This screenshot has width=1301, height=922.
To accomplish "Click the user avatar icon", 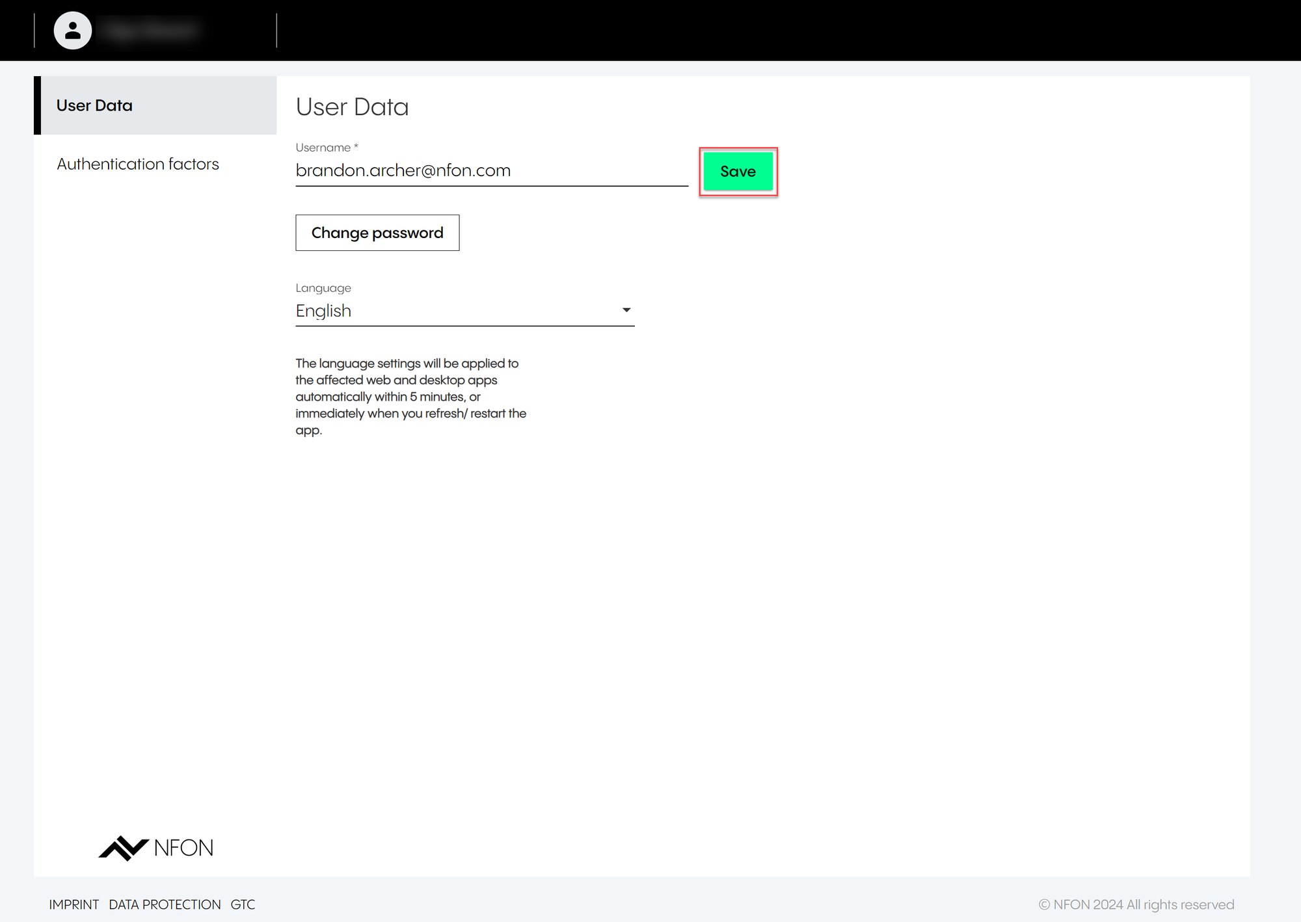I will coord(72,31).
